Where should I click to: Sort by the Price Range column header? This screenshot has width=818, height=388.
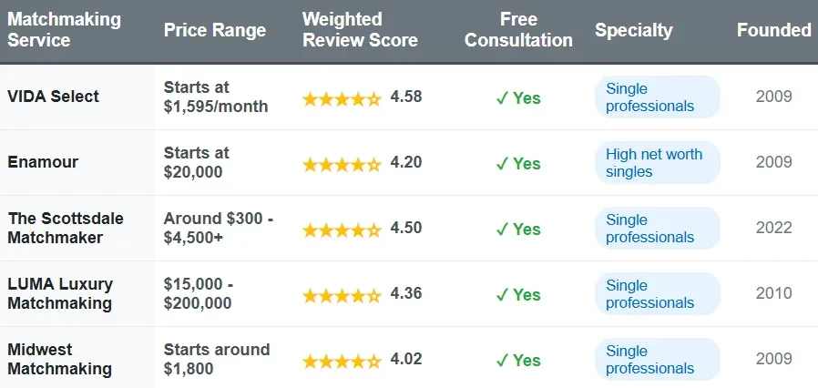tap(215, 31)
